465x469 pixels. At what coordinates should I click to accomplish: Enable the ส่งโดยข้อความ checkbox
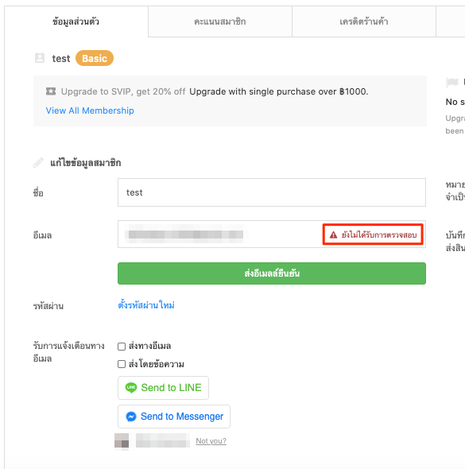pyautogui.click(x=122, y=364)
